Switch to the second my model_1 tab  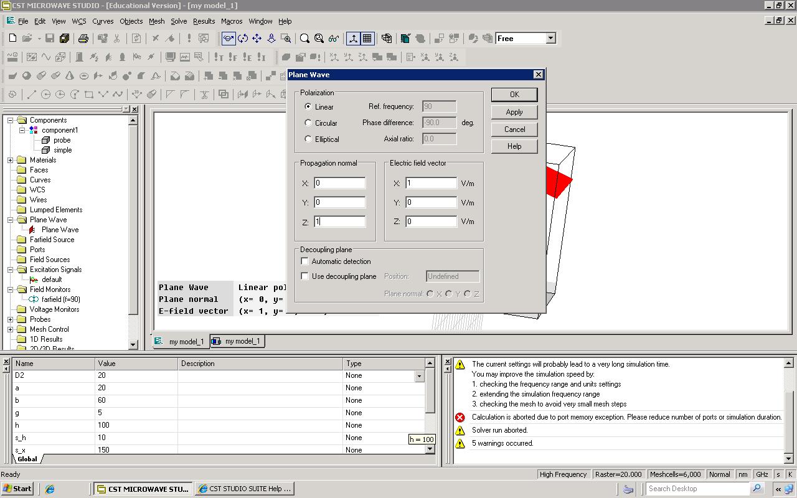coord(237,341)
